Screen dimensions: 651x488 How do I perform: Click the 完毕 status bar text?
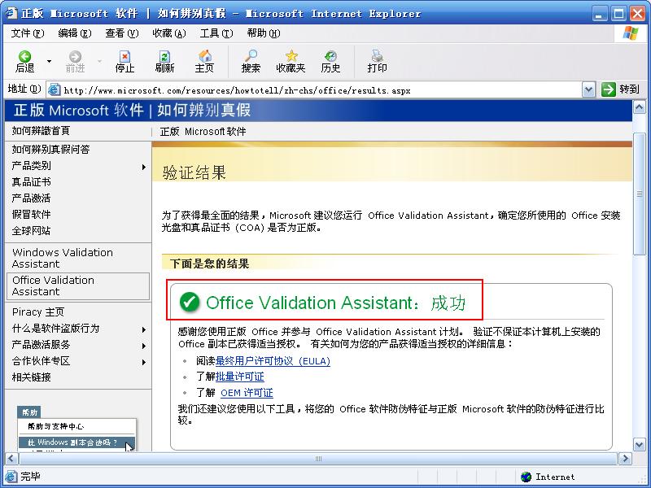click(x=30, y=477)
